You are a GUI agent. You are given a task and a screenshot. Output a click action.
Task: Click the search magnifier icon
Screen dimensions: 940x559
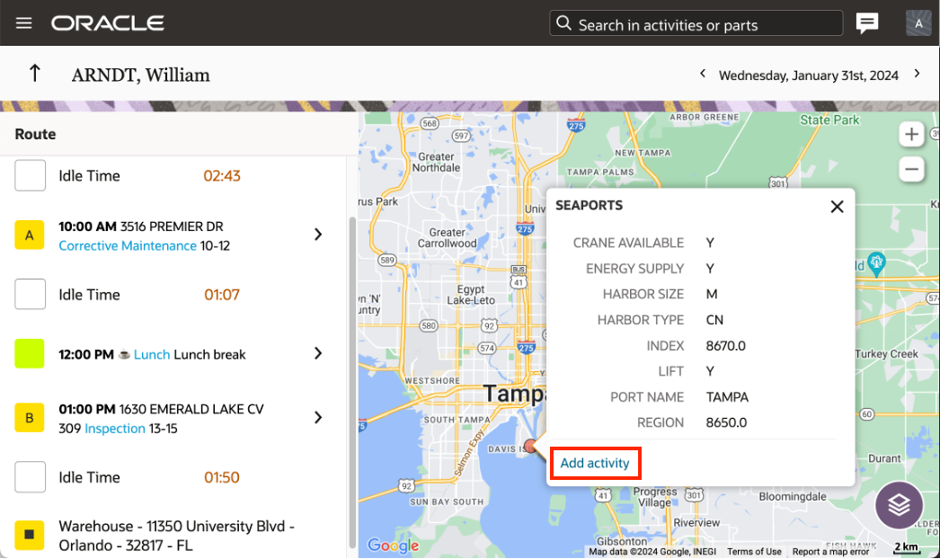pos(563,23)
